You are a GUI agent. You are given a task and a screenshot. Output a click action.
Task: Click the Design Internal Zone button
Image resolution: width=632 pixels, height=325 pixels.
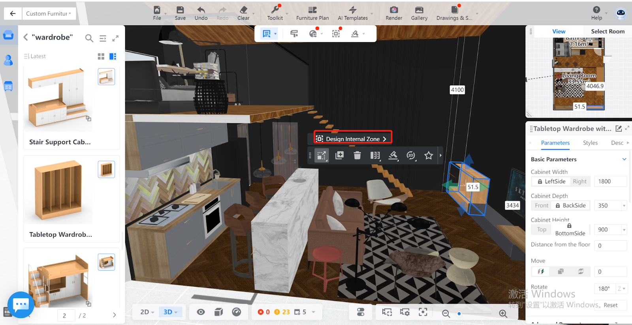[x=353, y=139]
